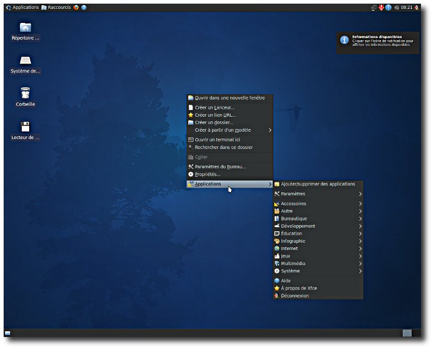Expand the Jeux submenu
The height and width of the screenshot is (349, 433).
[318, 256]
